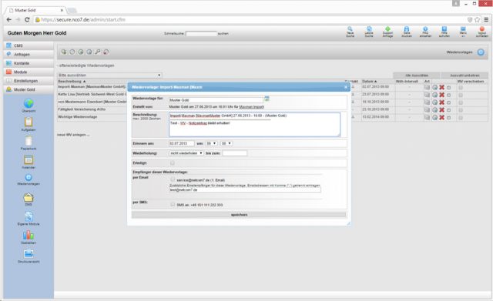Enable the SMS notification checkbox
Image resolution: width=493 pixels, height=301 pixels.
(173, 204)
